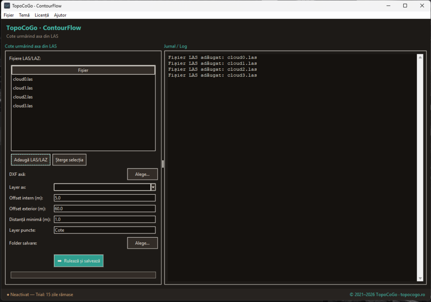Open the Fișier menu
Viewport: 431px width, 302px height.
8,15
